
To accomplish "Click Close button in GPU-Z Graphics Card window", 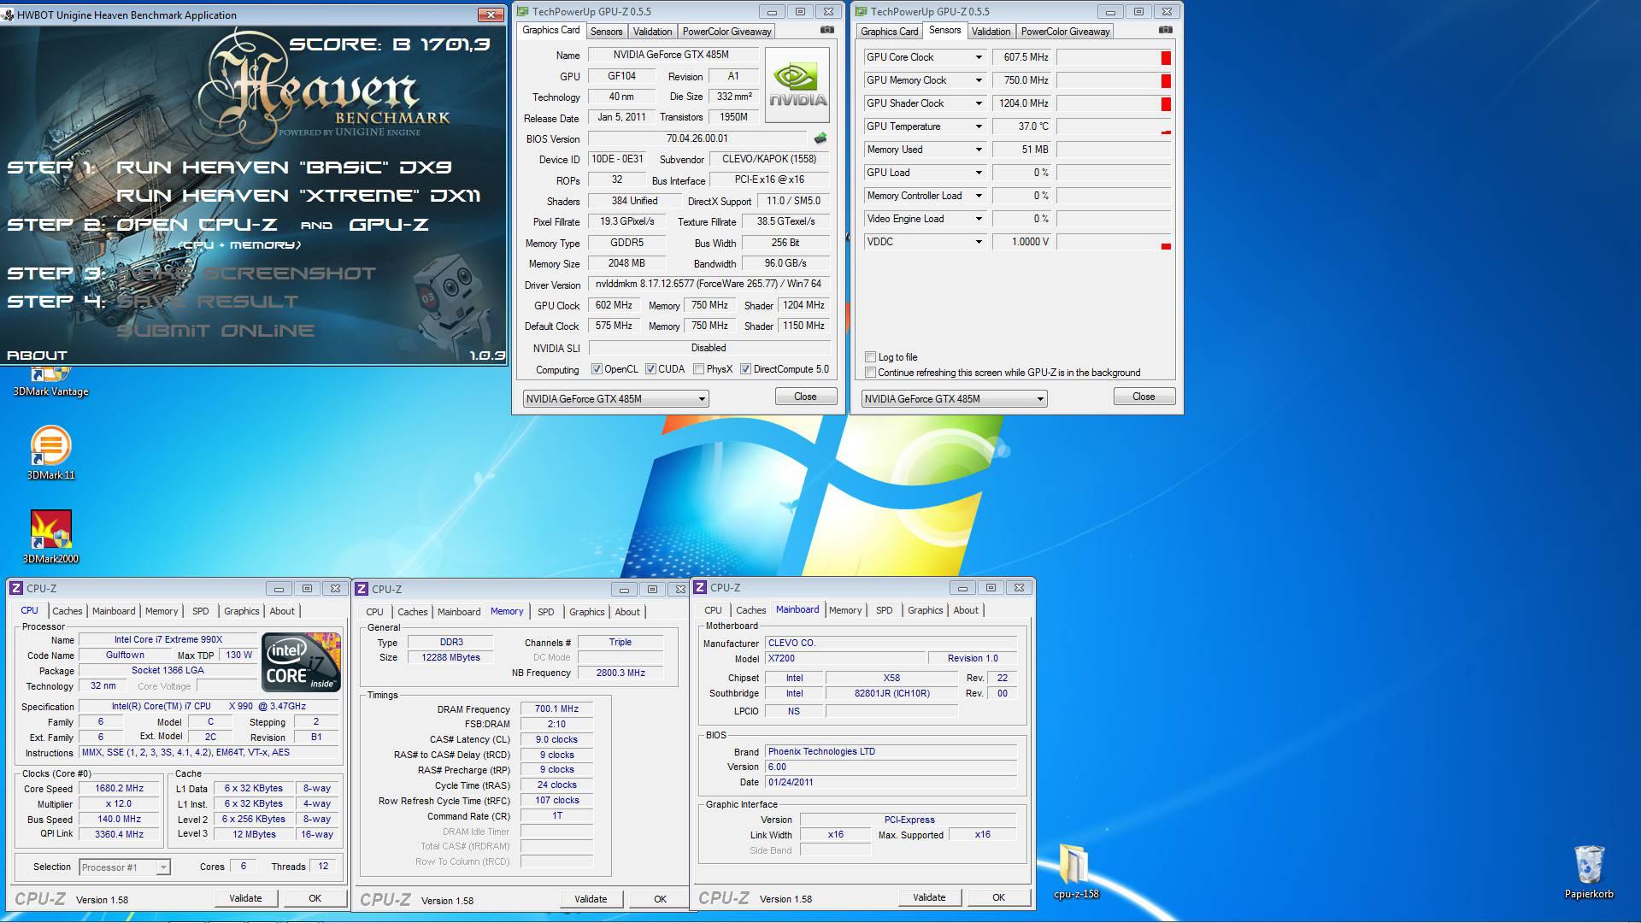I will click(805, 397).
